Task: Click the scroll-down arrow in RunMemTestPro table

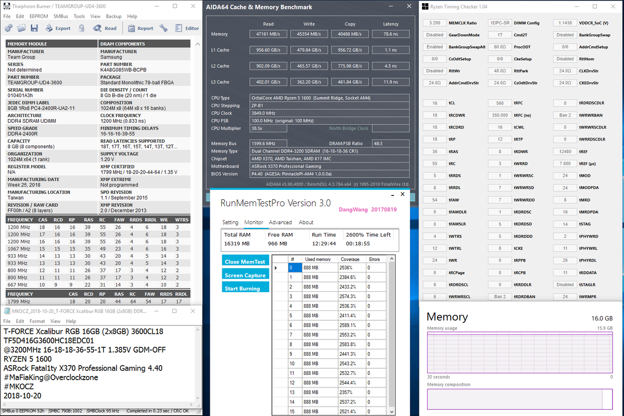Action: pos(391,412)
